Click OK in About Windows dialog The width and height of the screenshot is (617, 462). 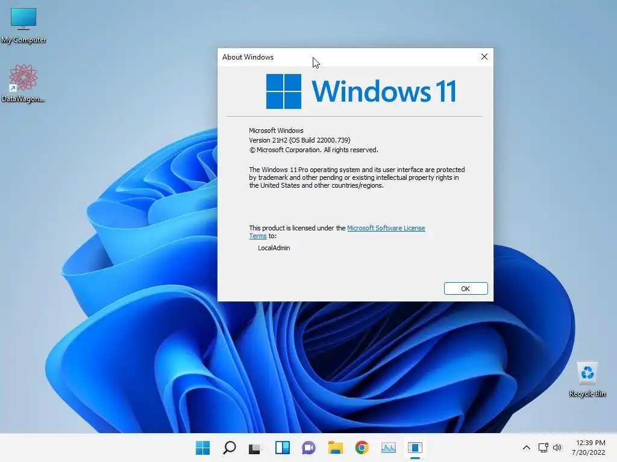(x=466, y=289)
